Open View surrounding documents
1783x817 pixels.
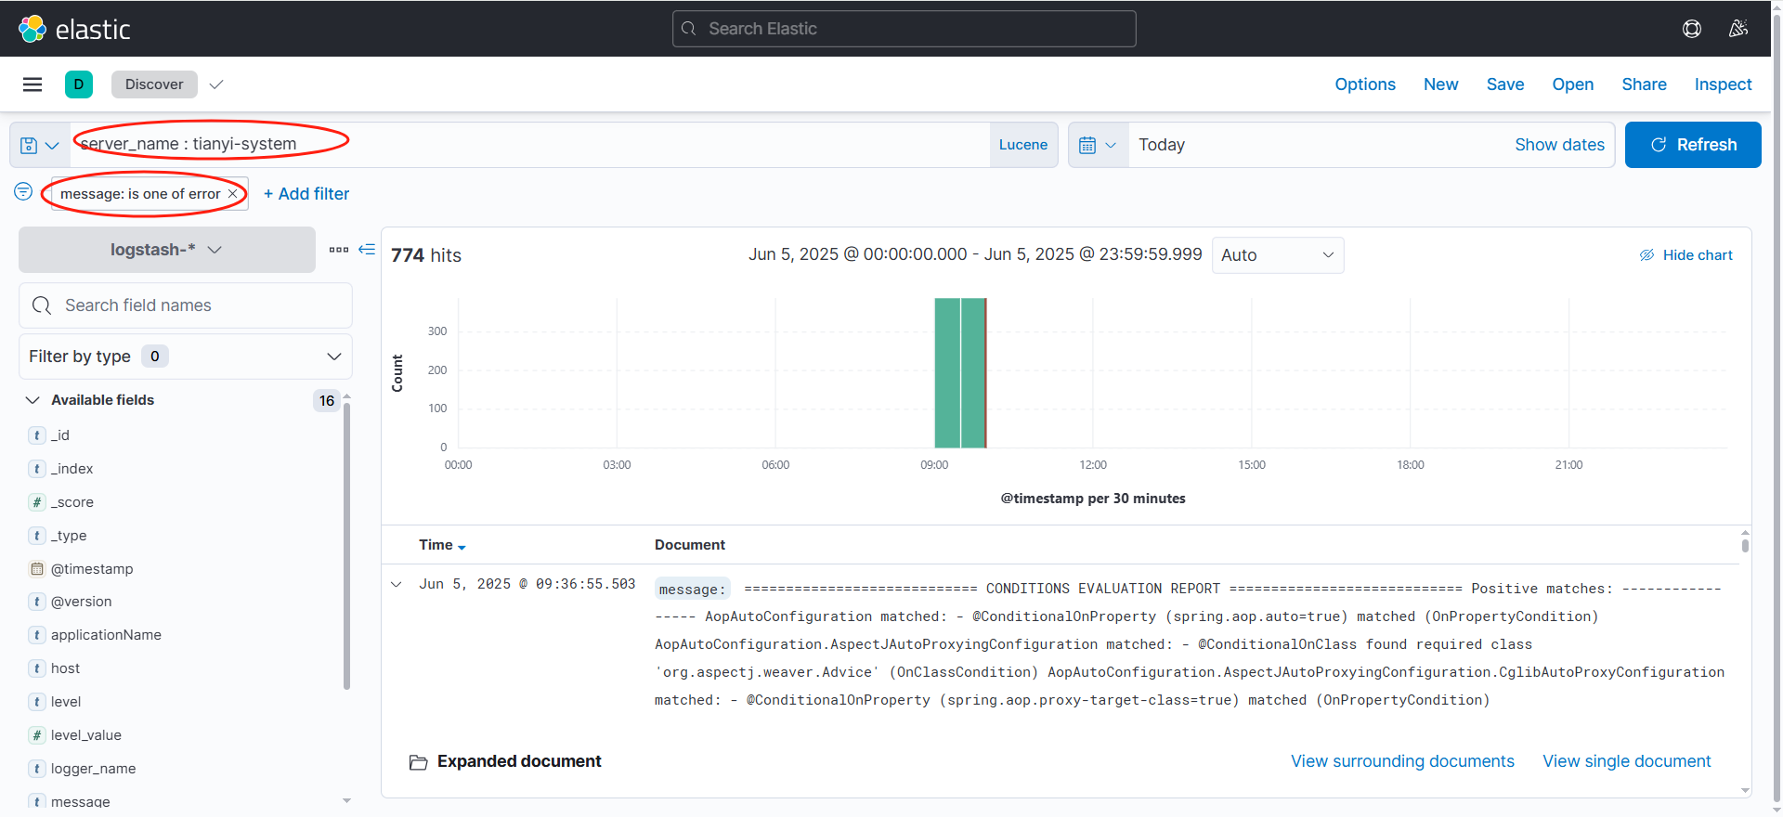[1402, 761]
